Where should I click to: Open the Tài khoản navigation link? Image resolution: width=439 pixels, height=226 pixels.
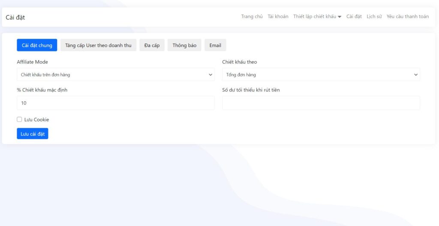278,17
